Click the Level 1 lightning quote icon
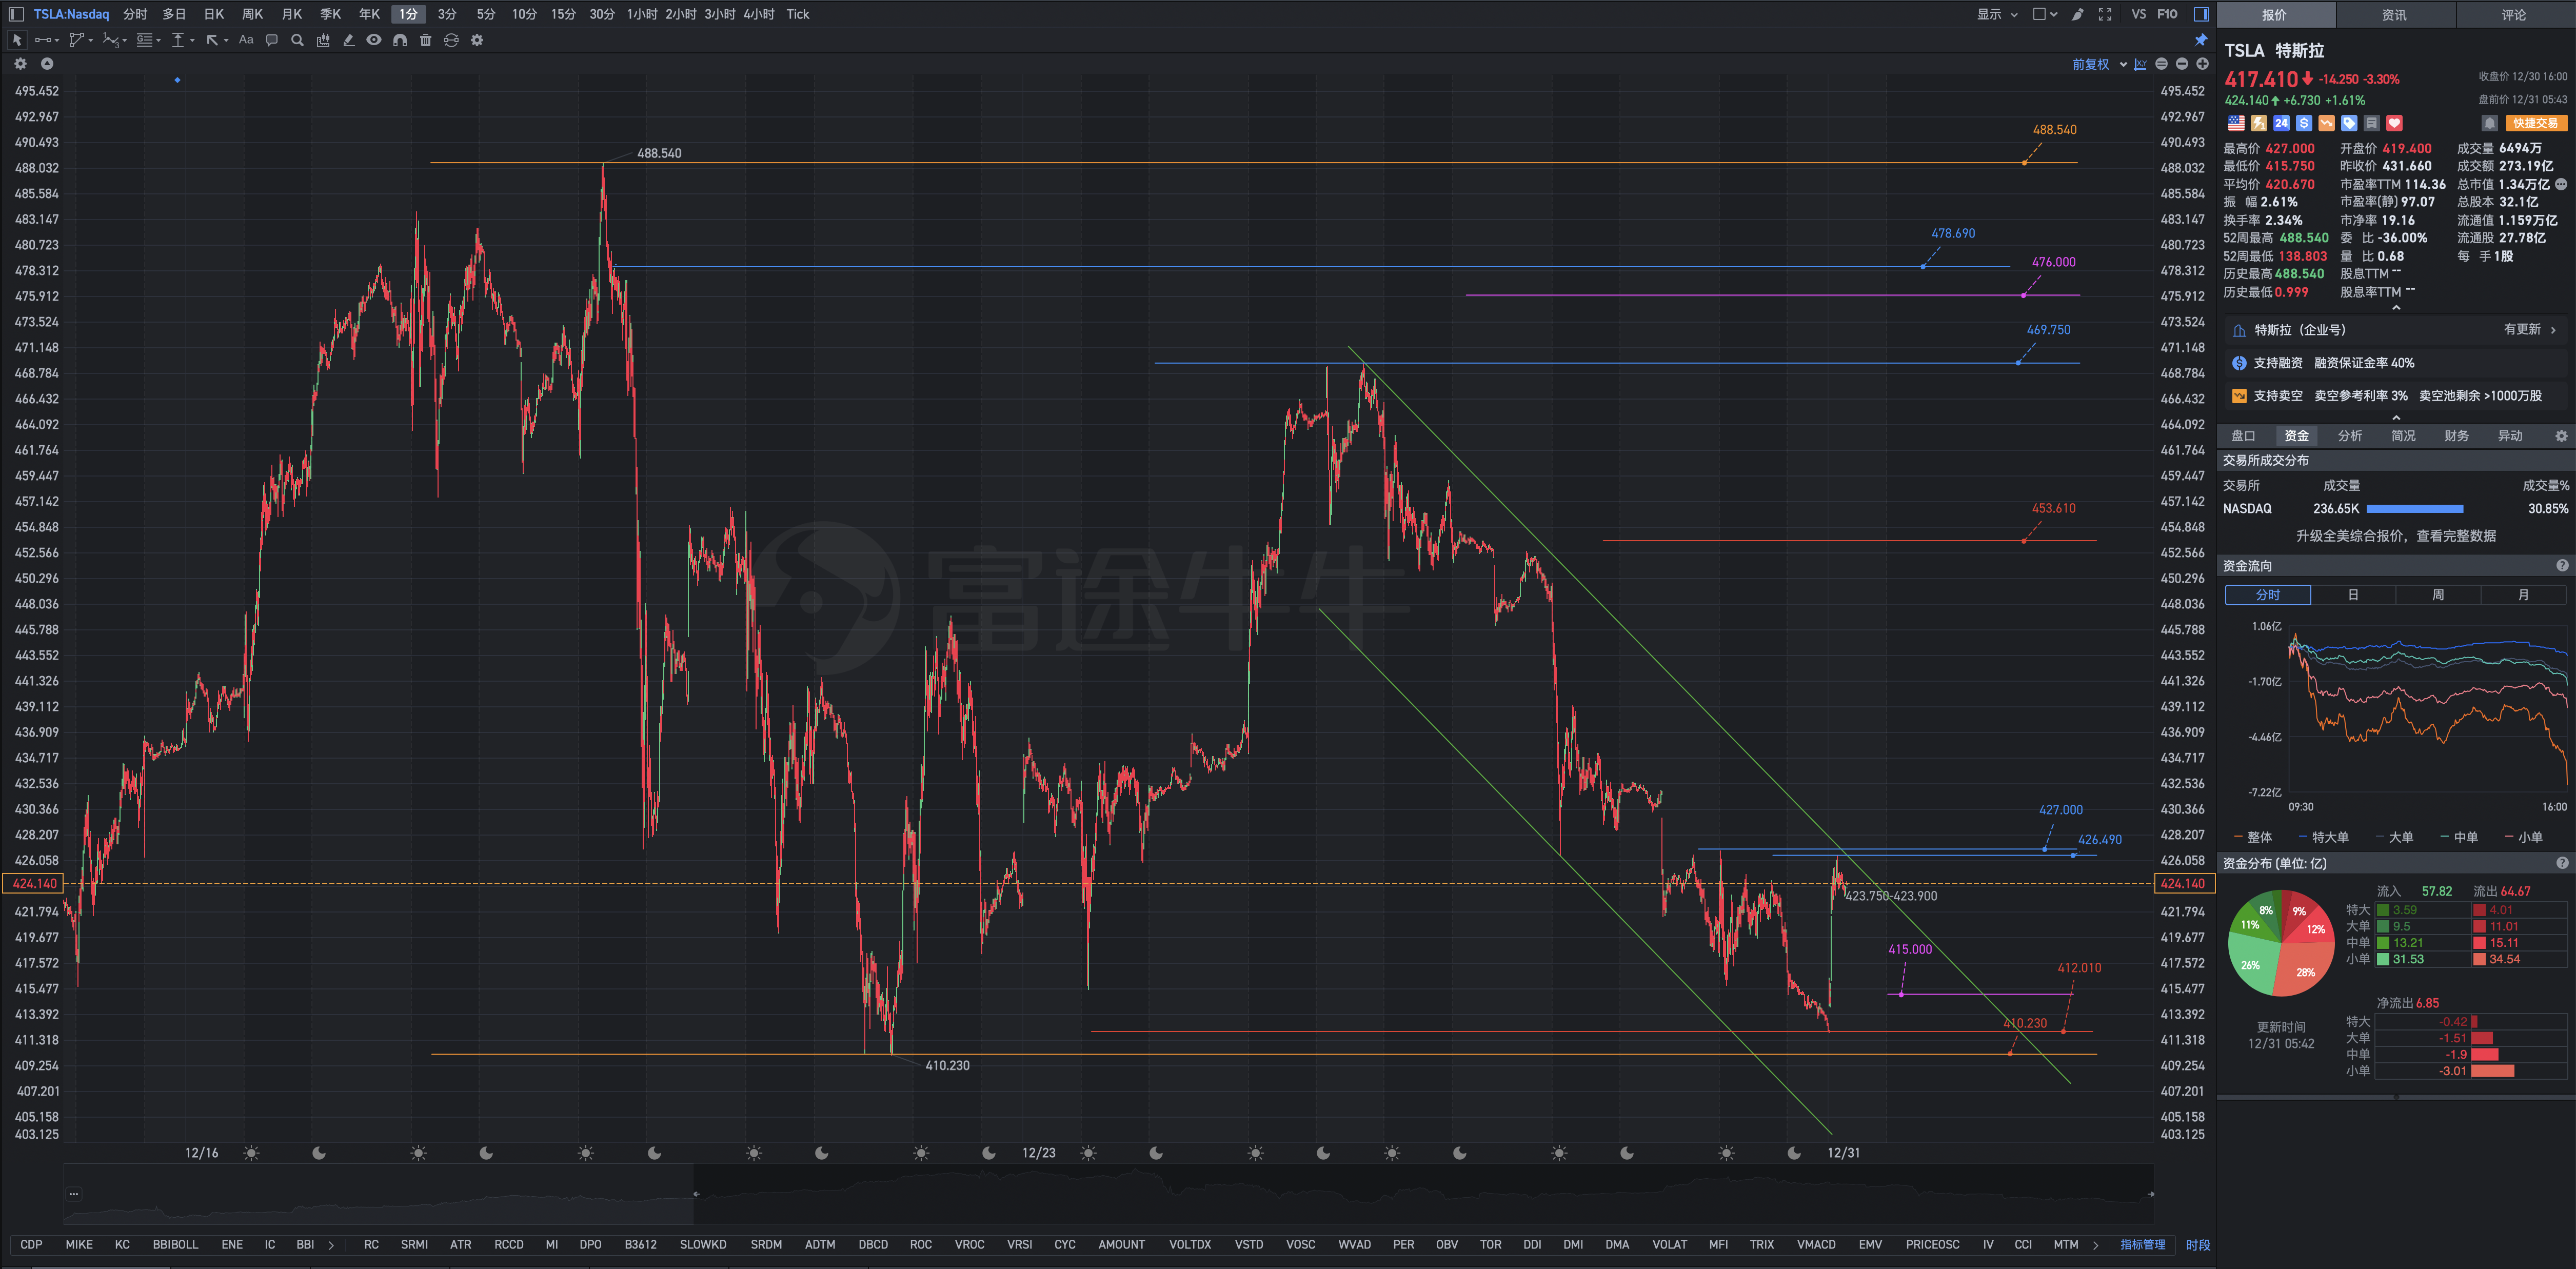Screen dimensions: 2576x1269 [x=2259, y=123]
